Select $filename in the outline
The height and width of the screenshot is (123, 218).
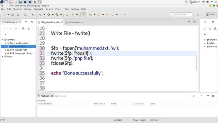pos(212,40)
